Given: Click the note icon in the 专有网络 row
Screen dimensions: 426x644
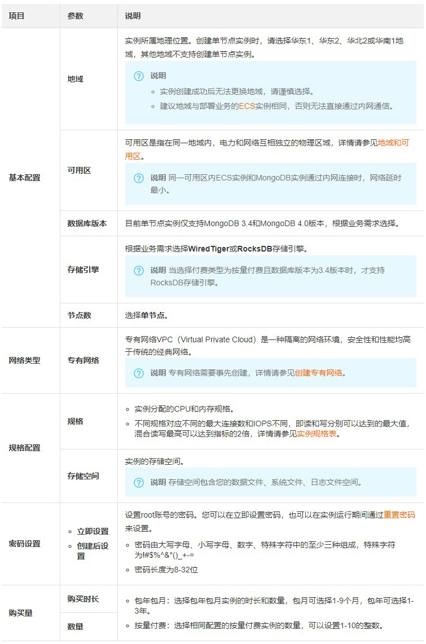Looking at the screenshot, I should [138, 373].
